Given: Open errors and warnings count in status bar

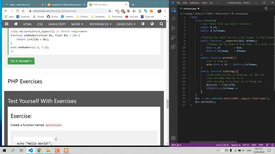Looking at the screenshot, I should [176, 145].
